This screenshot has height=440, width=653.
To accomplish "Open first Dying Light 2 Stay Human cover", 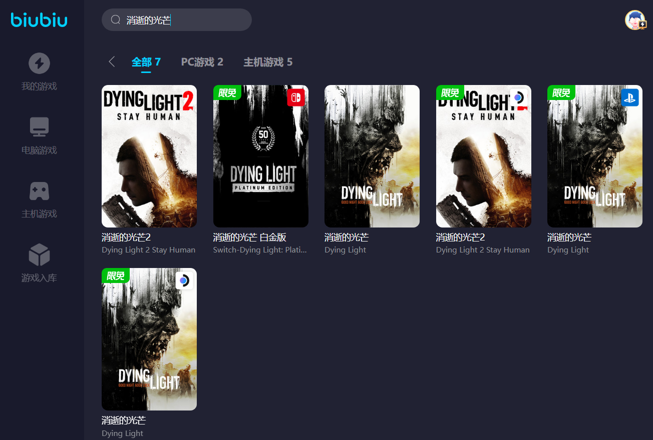I will click(149, 156).
